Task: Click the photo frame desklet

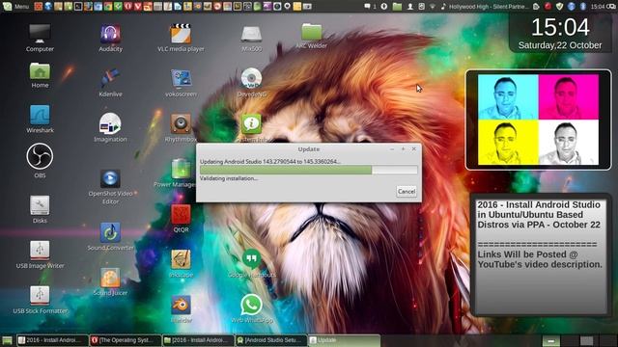Action: pos(539,120)
